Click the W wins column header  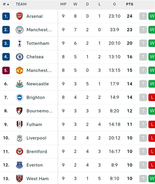click(76, 4)
